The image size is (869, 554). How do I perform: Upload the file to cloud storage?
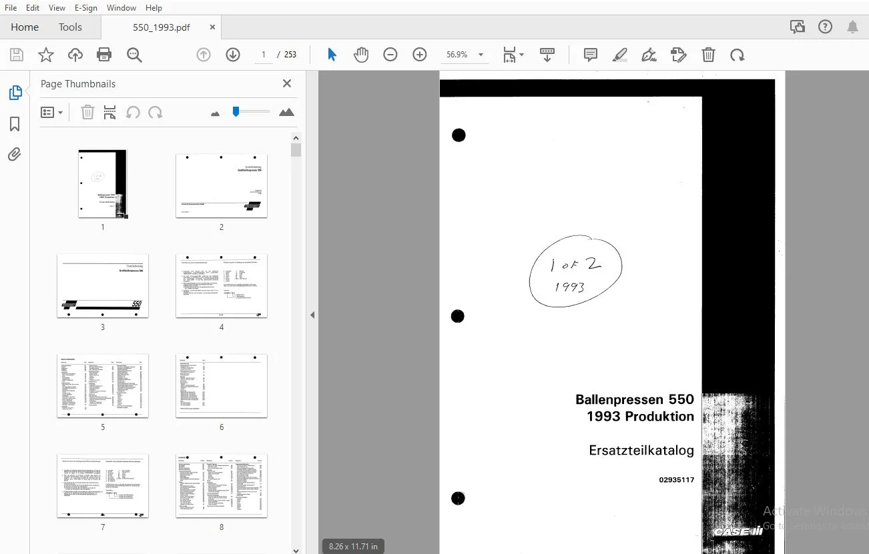(75, 55)
